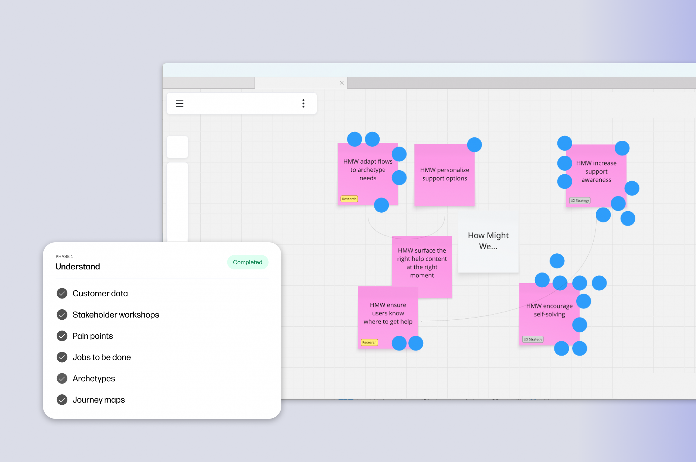Click Research tag on archetype needs note
The image size is (696, 462).
pos(349,199)
